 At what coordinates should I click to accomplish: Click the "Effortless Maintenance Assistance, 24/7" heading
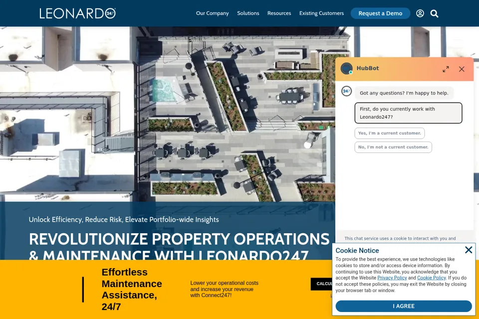coord(132,289)
